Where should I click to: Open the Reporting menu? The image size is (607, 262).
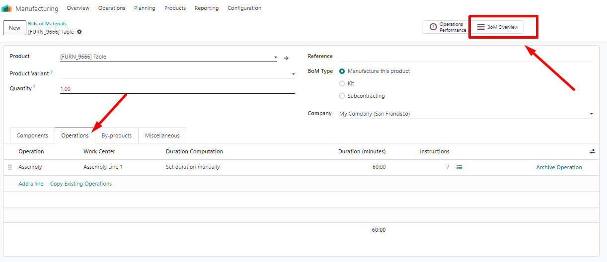tap(207, 8)
